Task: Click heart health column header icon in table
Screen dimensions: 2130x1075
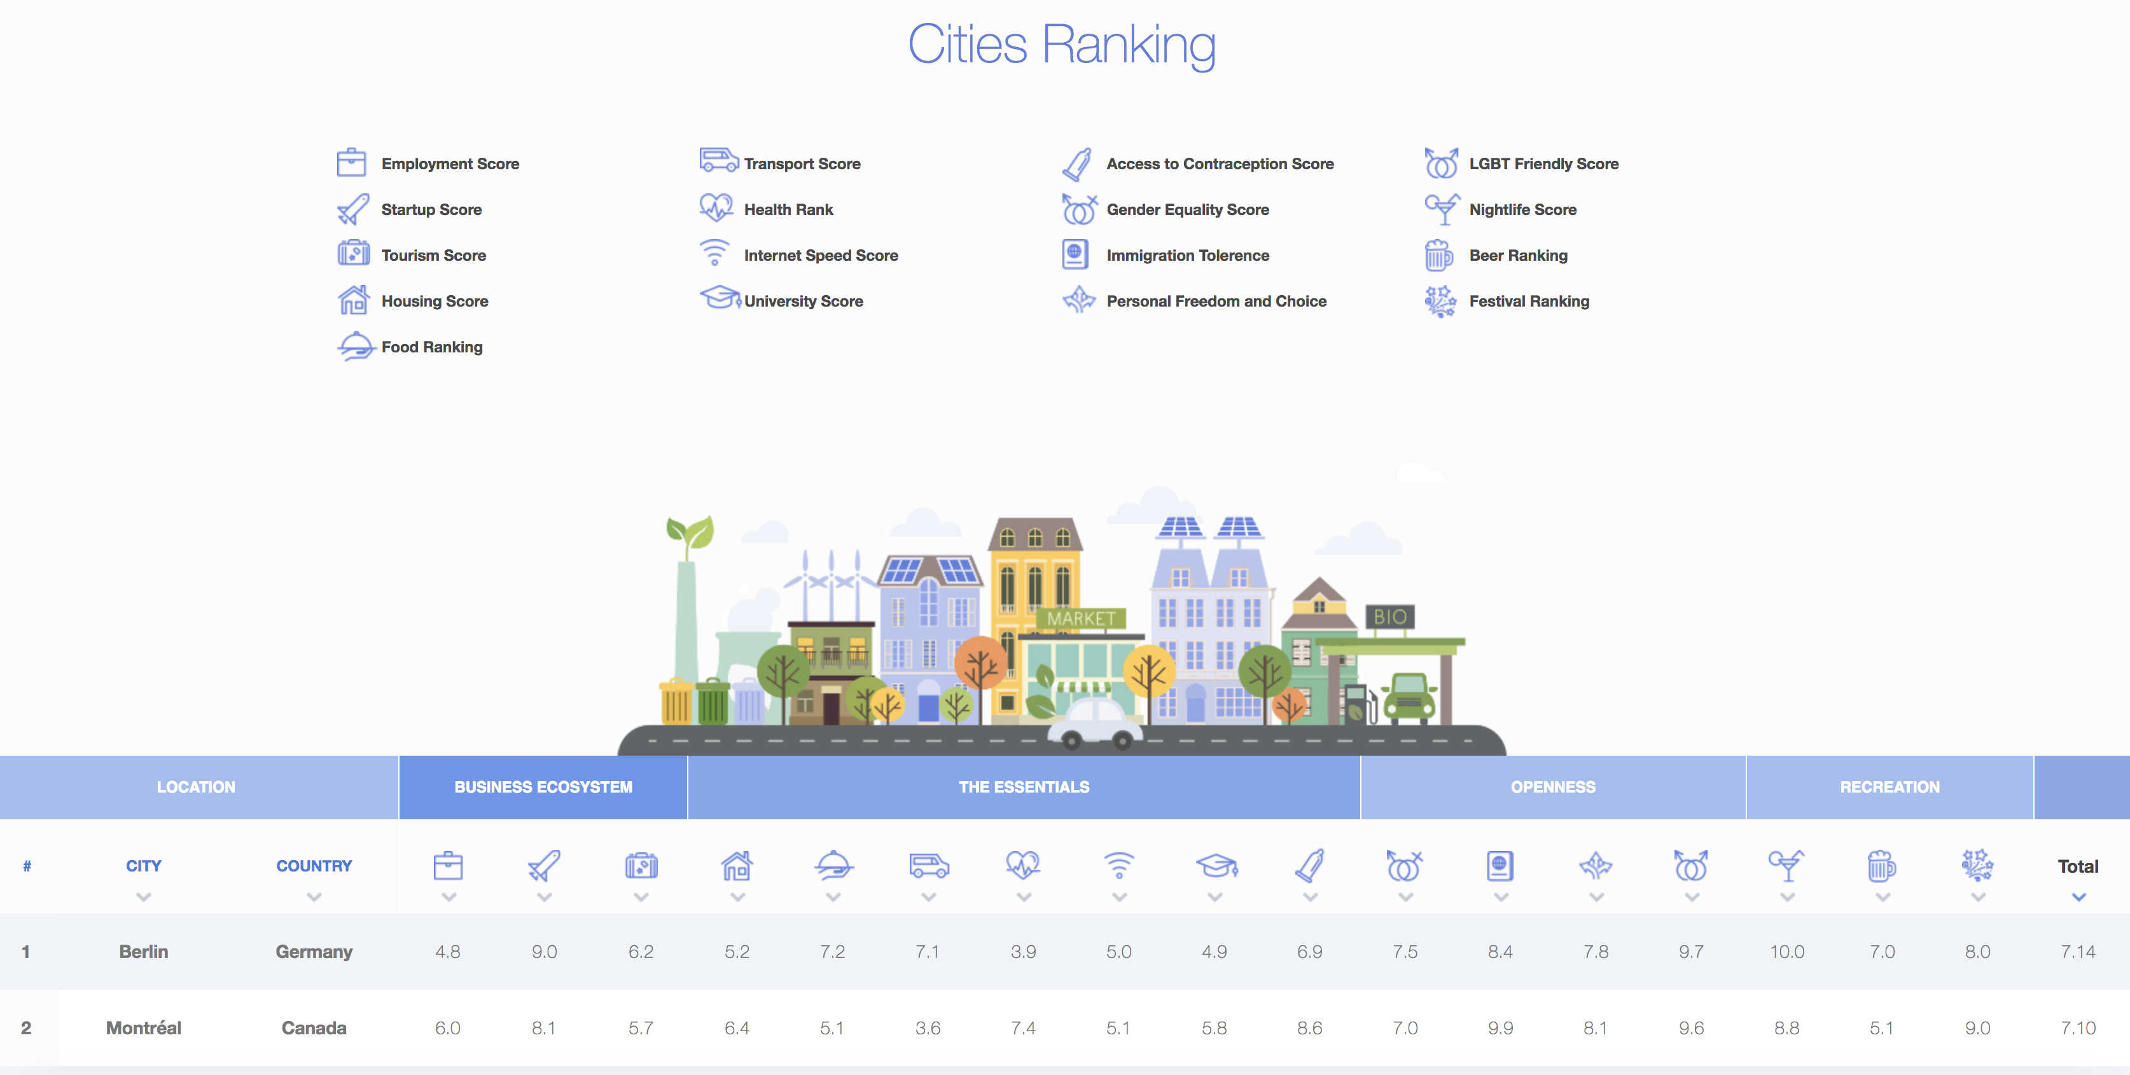Action: pos(1024,866)
